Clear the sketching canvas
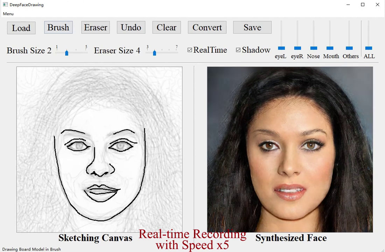Screen dimensions: 385x252 tap(167, 27)
